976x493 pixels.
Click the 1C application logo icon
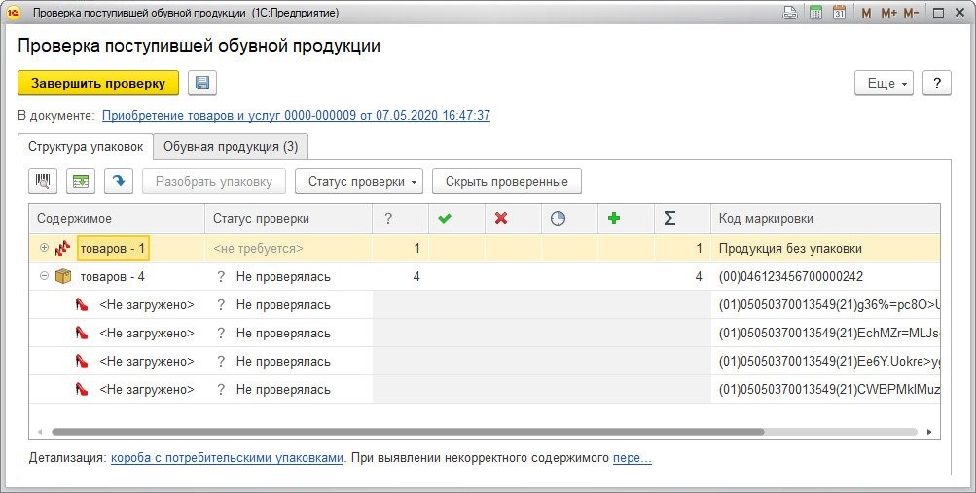click(14, 13)
